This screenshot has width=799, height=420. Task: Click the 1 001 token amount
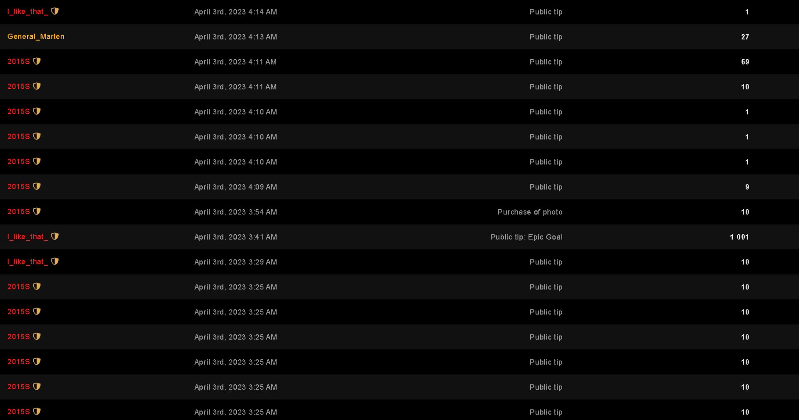click(x=739, y=237)
